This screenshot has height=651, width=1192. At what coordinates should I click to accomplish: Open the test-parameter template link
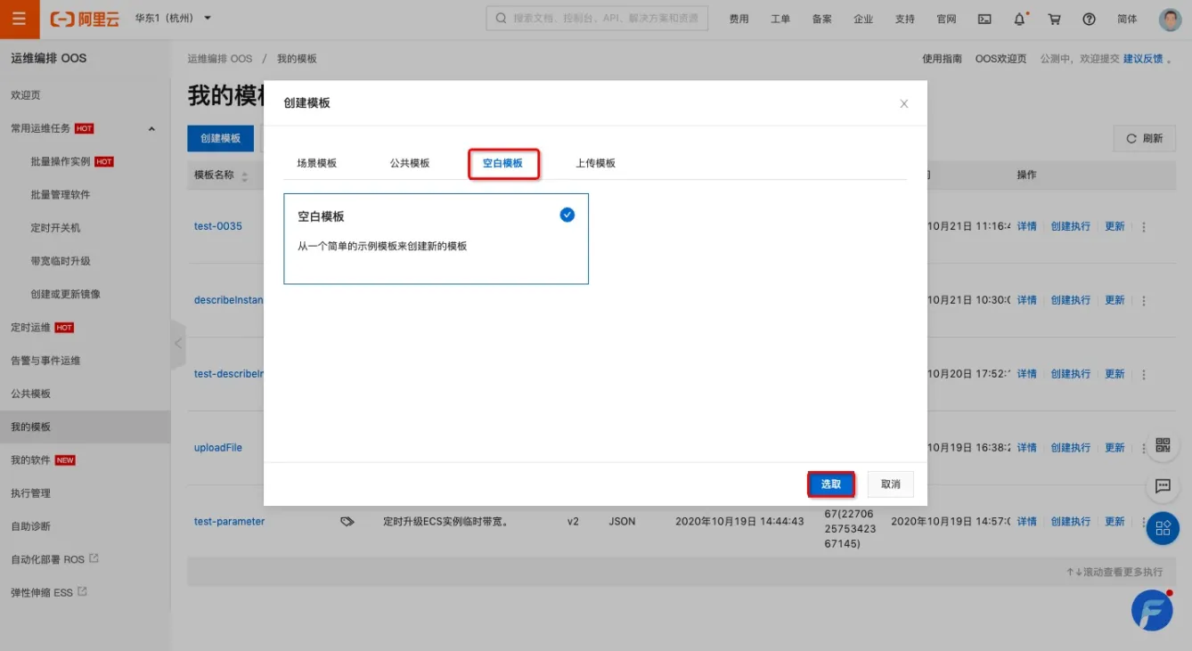point(229,522)
